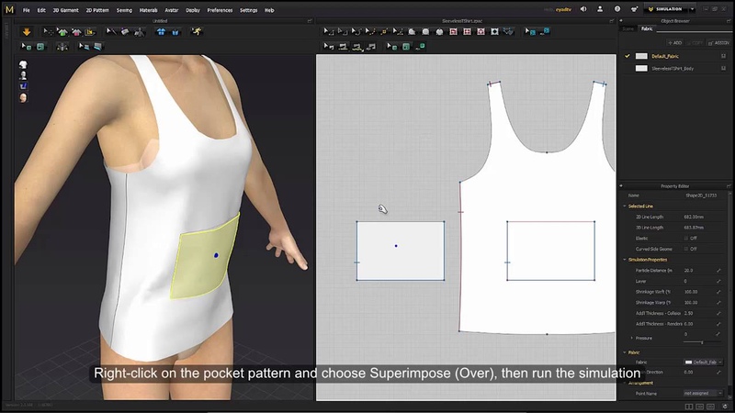The width and height of the screenshot is (735, 413).
Task: Click the pink garment tool icon
Action: pyautogui.click(x=76, y=32)
